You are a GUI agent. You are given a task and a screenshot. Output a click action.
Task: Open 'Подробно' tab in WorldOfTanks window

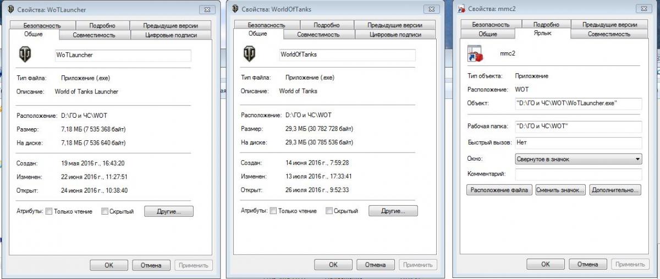[327, 25]
